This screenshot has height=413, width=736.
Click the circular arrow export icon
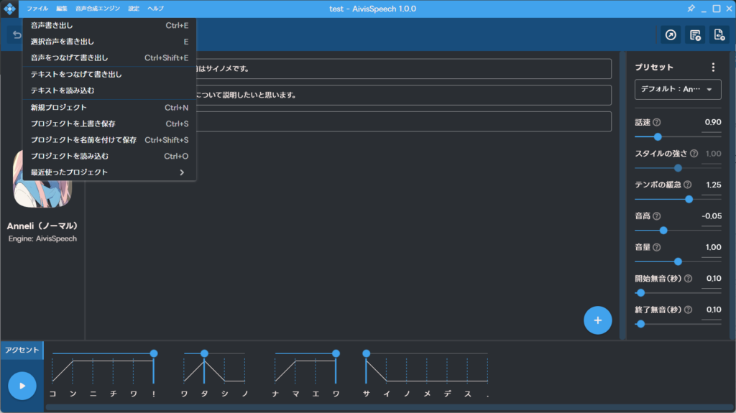click(x=671, y=35)
